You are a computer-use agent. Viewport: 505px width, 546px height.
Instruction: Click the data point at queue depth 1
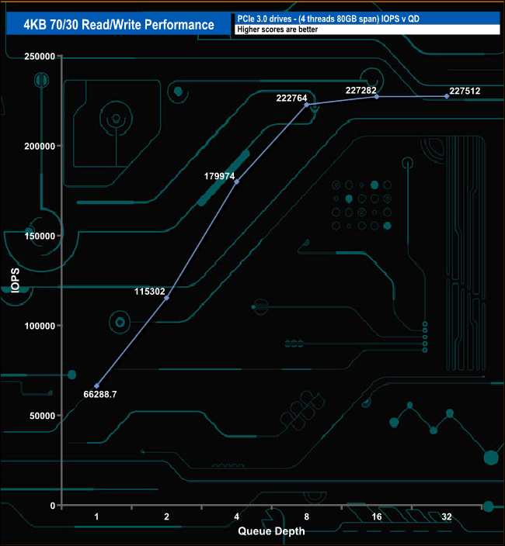pyautogui.click(x=96, y=385)
